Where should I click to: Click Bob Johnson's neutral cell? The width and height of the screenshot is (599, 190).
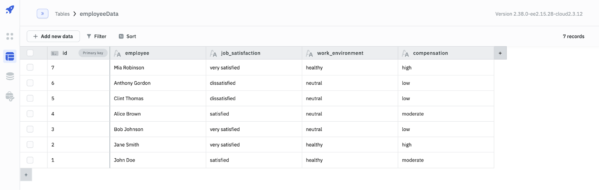click(350, 129)
